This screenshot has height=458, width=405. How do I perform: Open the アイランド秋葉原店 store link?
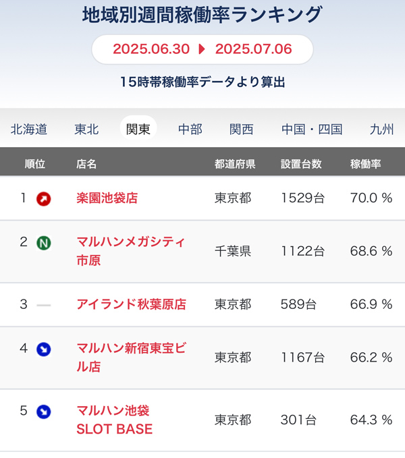click(131, 304)
